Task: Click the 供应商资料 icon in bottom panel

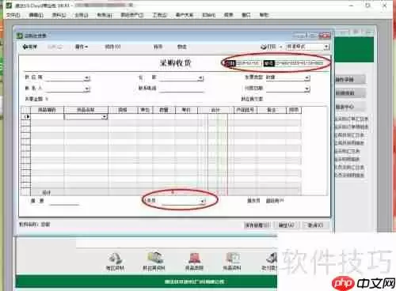Action: (154, 258)
